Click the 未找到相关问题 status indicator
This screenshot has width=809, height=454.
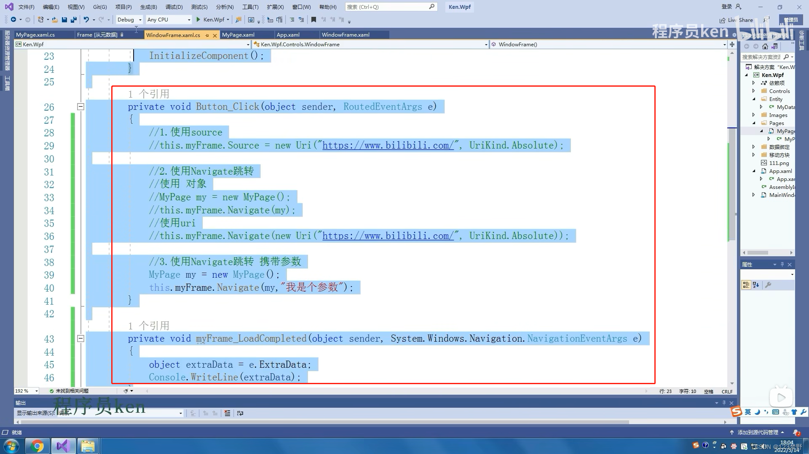pyautogui.click(x=69, y=391)
